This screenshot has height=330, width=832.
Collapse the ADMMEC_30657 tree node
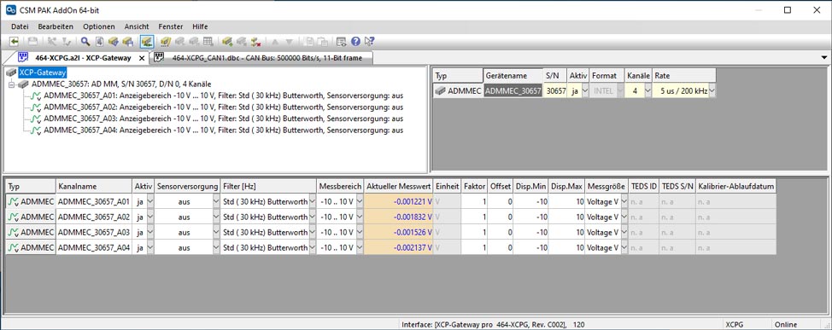pos(12,84)
